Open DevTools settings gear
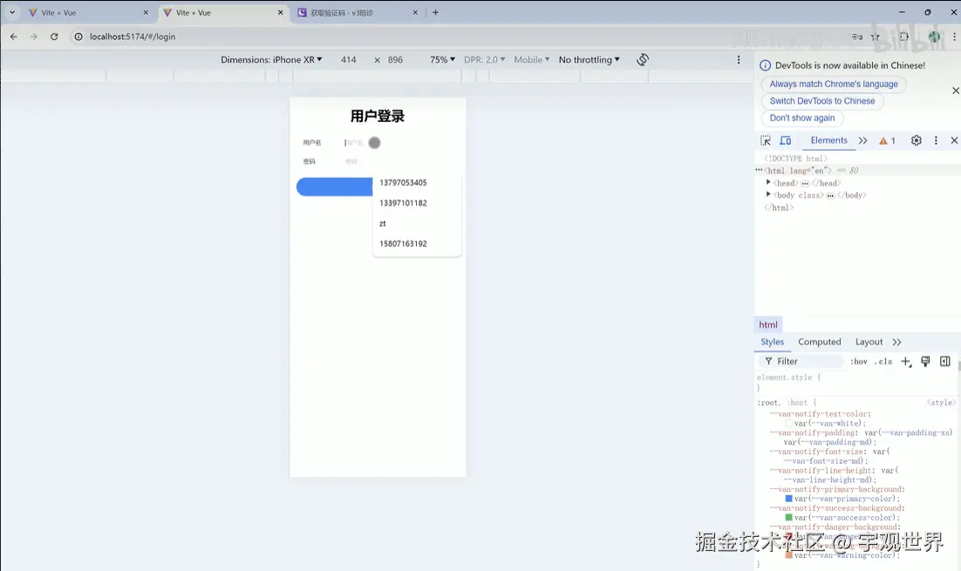This screenshot has width=961, height=571. (x=917, y=140)
